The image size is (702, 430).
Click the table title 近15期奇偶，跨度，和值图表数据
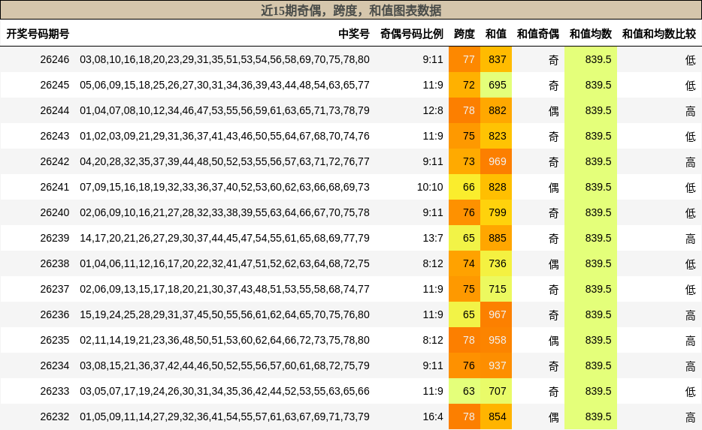click(x=351, y=11)
